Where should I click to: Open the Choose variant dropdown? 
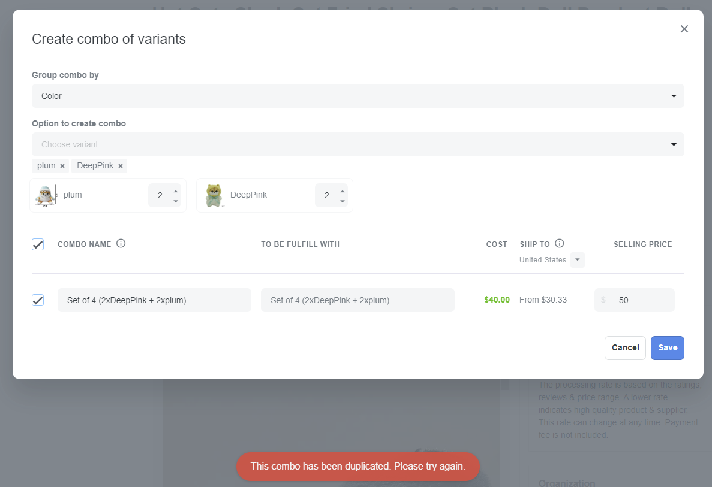[x=357, y=144]
